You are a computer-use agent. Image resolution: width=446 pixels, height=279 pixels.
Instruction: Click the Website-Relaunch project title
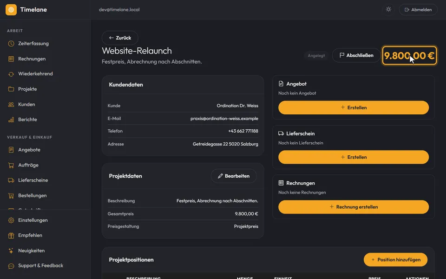point(137,51)
